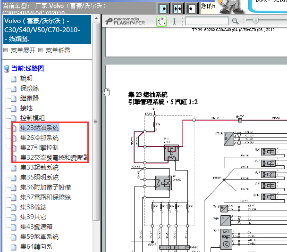Click the page icon next to 集37電路和保險絲
Screen dimensions: 287x252
coord(13,197)
